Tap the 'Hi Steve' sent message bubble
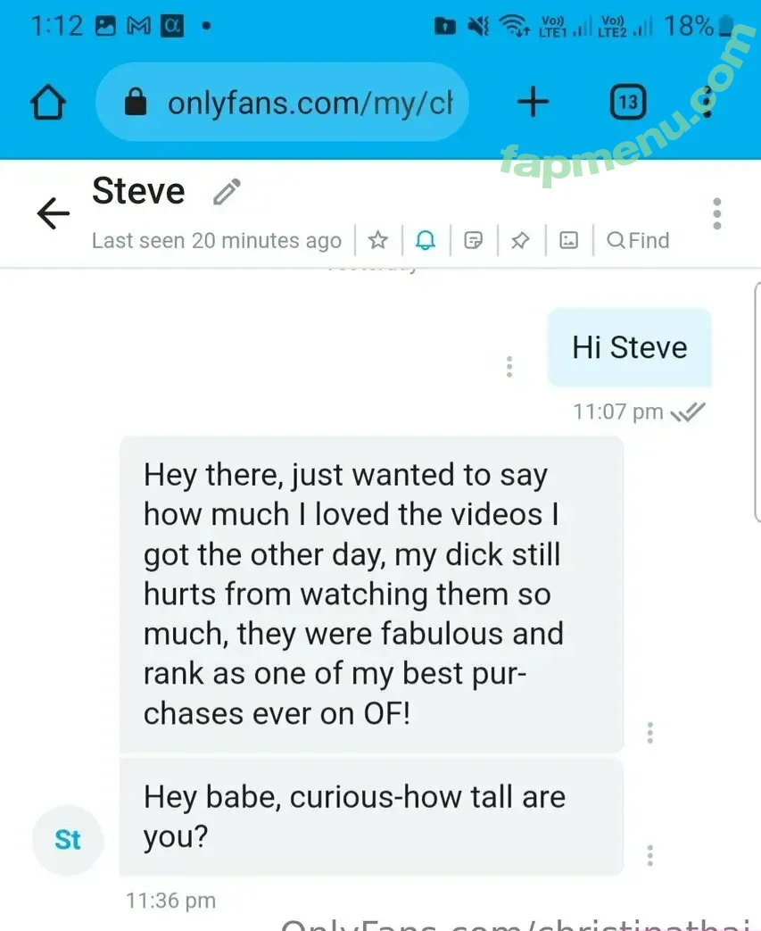The width and height of the screenshot is (761, 931). tap(629, 347)
